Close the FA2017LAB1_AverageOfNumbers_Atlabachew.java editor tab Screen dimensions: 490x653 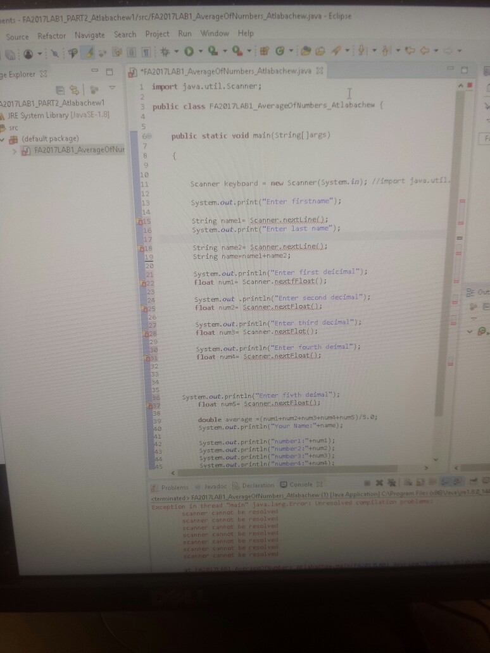tap(320, 70)
